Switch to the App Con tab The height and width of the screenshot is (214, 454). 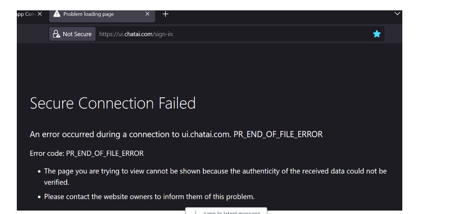coord(26,14)
